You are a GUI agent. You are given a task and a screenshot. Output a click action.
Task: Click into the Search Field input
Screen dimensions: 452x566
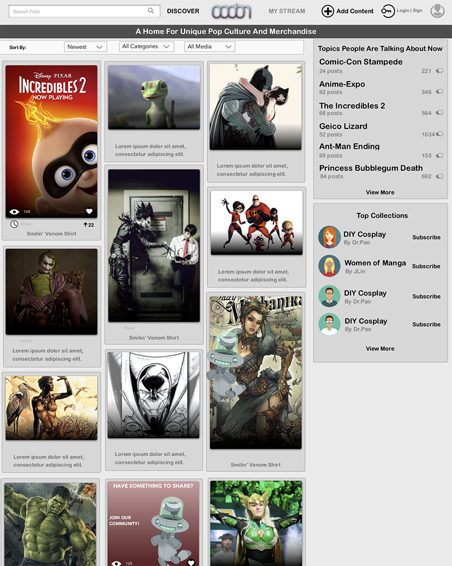click(x=79, y=11)
